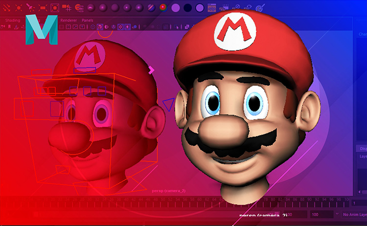Viewport: 367px width, 226px height.
Task: Open the Shading panel menu
Action: pyautogui.click(x=13, y=21)
